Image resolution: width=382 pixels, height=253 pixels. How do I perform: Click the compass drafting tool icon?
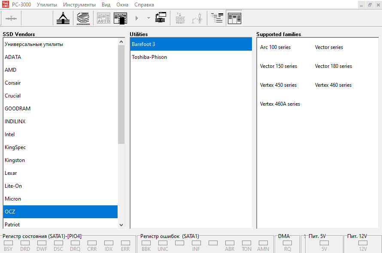pos(63,18)
